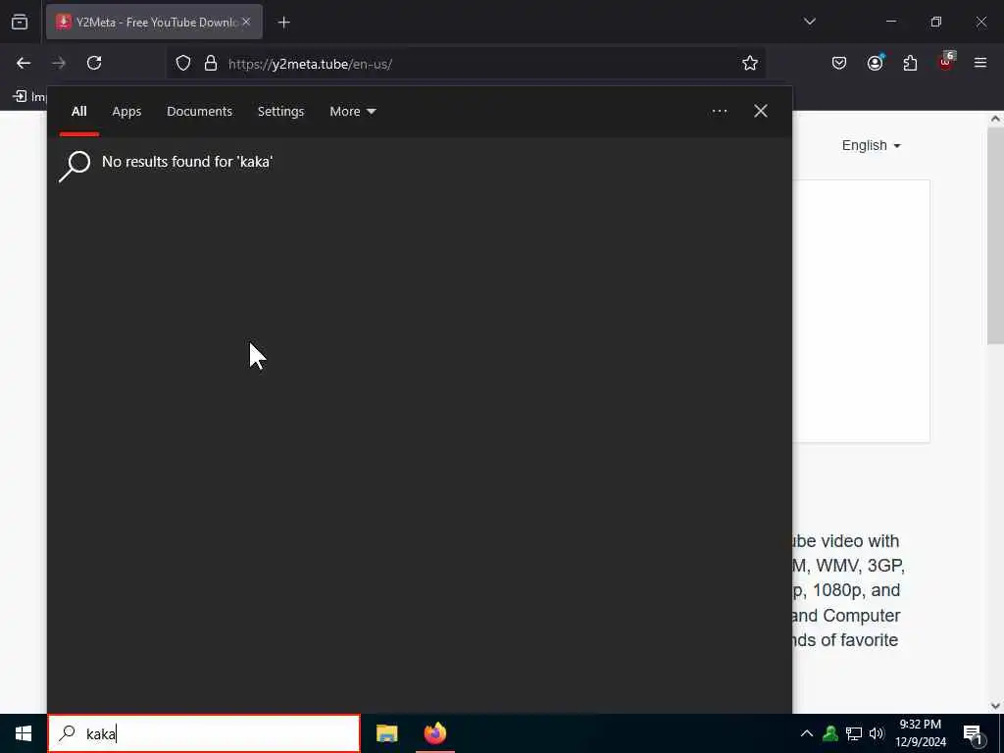Switch to the Settings search tab
This screenshot has height=753, width=1004.
280,112
